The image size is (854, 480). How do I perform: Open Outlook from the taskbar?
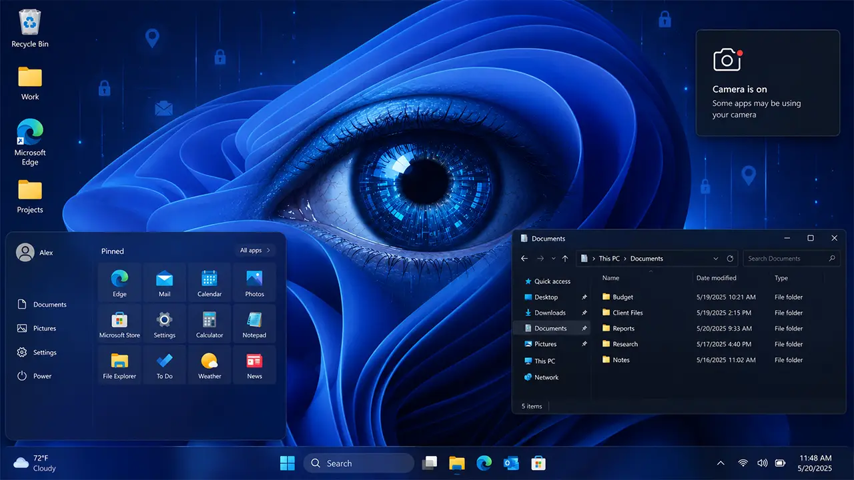[511, 463]
